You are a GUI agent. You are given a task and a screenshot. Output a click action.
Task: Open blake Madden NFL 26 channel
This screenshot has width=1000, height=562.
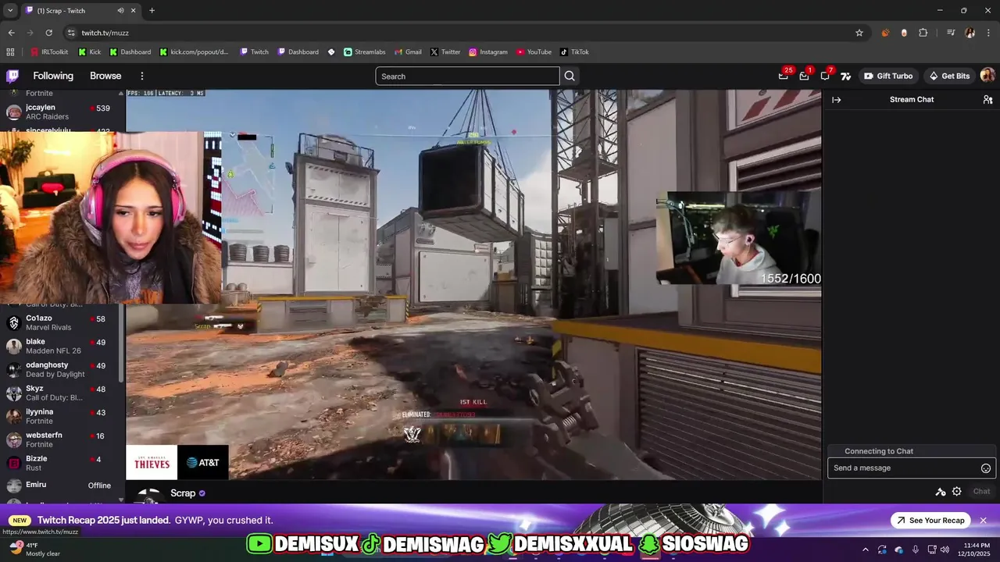click(61, 346)
